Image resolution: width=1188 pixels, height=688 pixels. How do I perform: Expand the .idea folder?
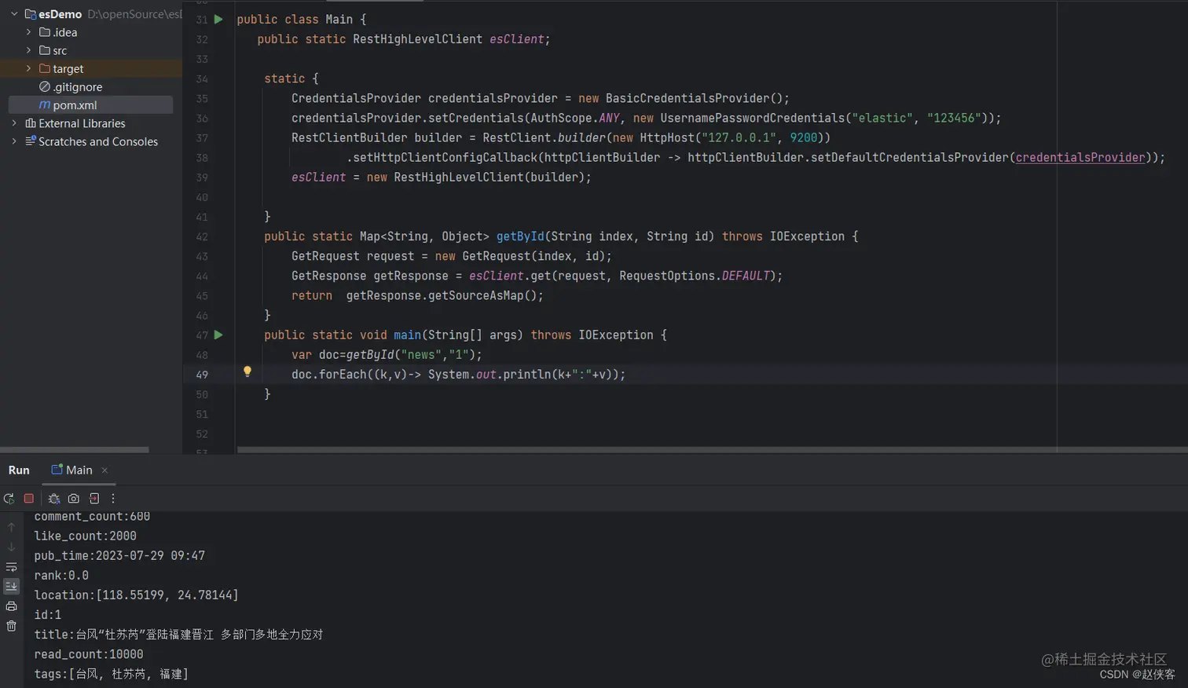[x=29, y=32]
